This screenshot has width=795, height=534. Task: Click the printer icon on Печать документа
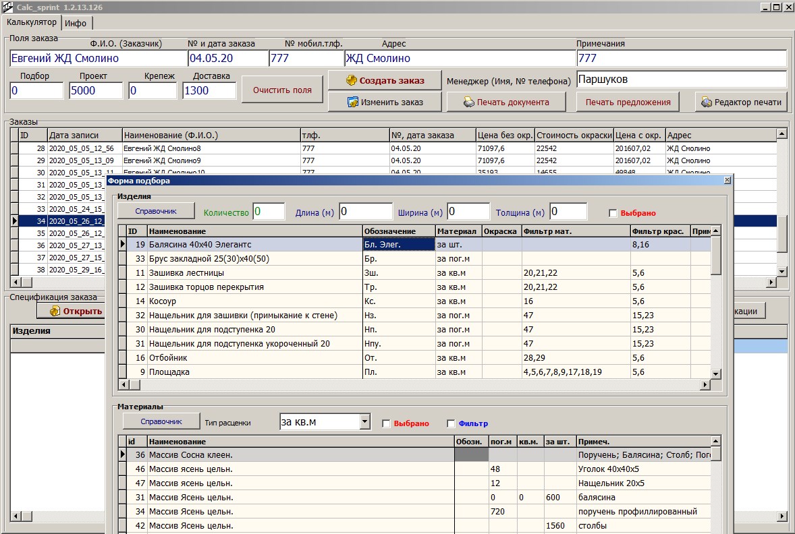coord(469,102)
